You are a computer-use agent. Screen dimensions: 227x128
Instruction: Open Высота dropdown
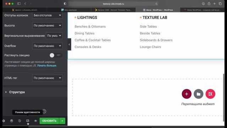click(x=47, y=26)
